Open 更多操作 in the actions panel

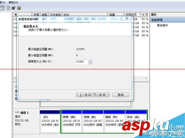point(162,25)
